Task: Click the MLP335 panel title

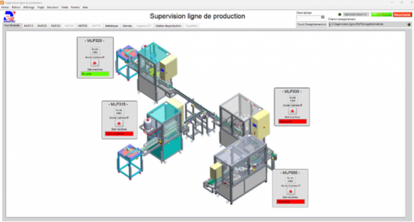Action: pos(292,91)
